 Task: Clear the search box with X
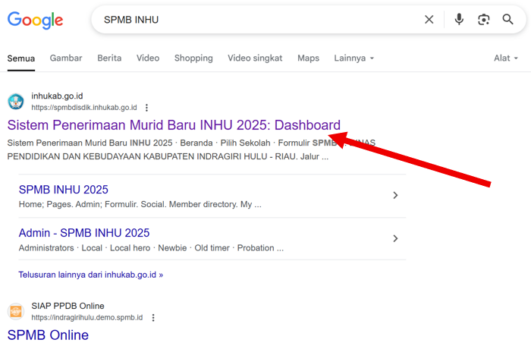pos(429,20)
